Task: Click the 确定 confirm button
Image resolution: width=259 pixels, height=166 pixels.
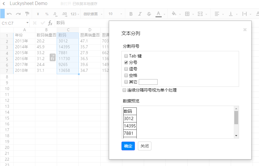Action: point(128,146)
